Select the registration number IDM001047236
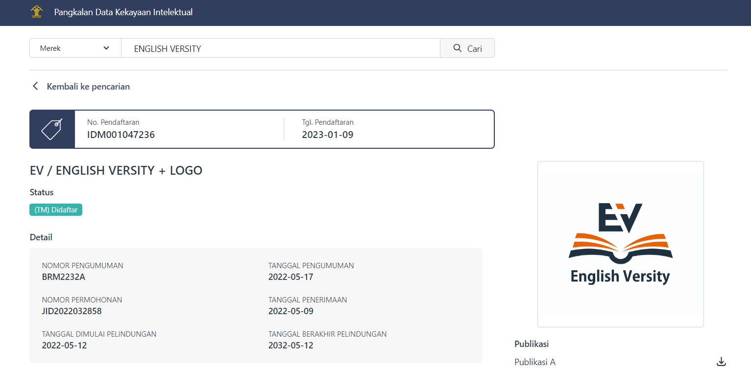Viewport: 751px width, 391px height. click(121, 135)
